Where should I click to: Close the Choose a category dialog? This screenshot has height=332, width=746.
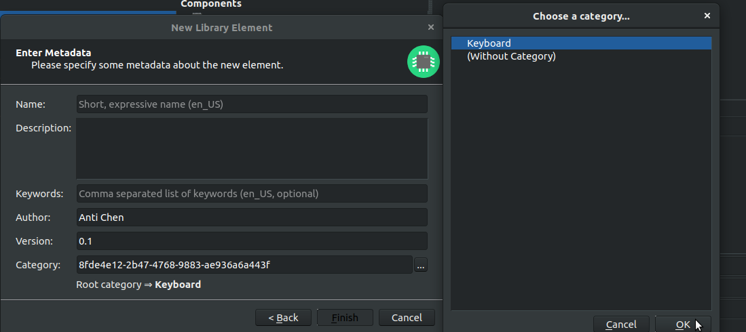point(707,16)
